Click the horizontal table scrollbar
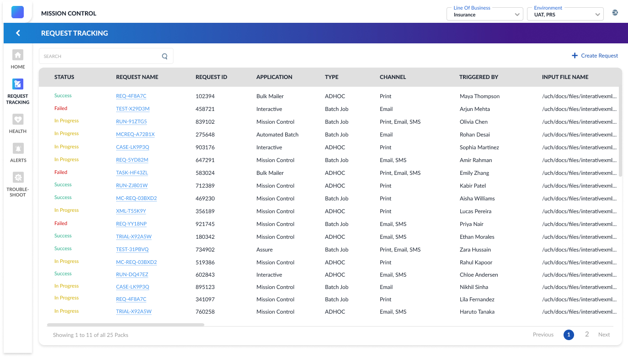 [126, 325]
